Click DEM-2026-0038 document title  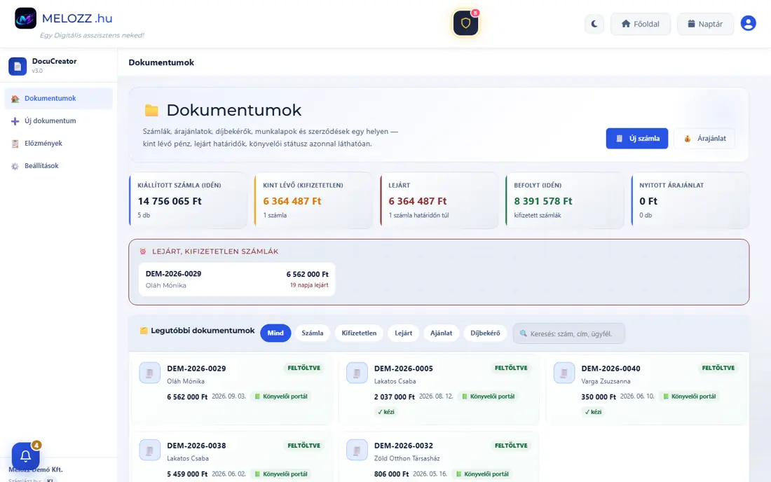tap(197, 446)
